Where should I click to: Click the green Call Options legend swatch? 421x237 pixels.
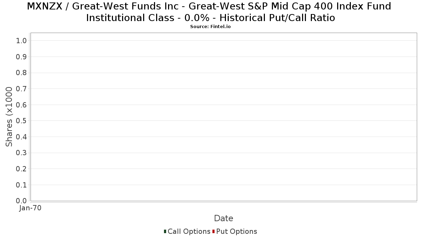click(165, 231)
